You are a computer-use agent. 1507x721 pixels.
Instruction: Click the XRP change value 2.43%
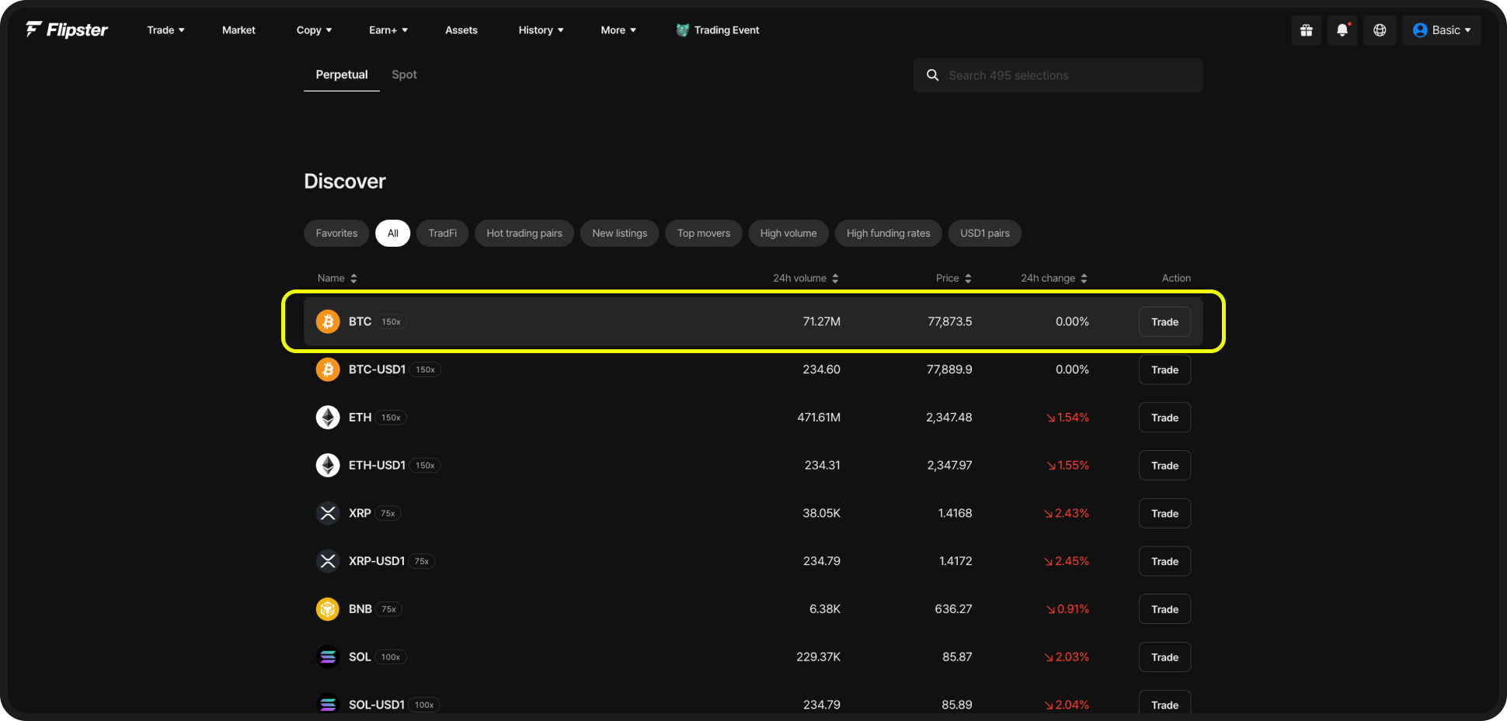1067,513
